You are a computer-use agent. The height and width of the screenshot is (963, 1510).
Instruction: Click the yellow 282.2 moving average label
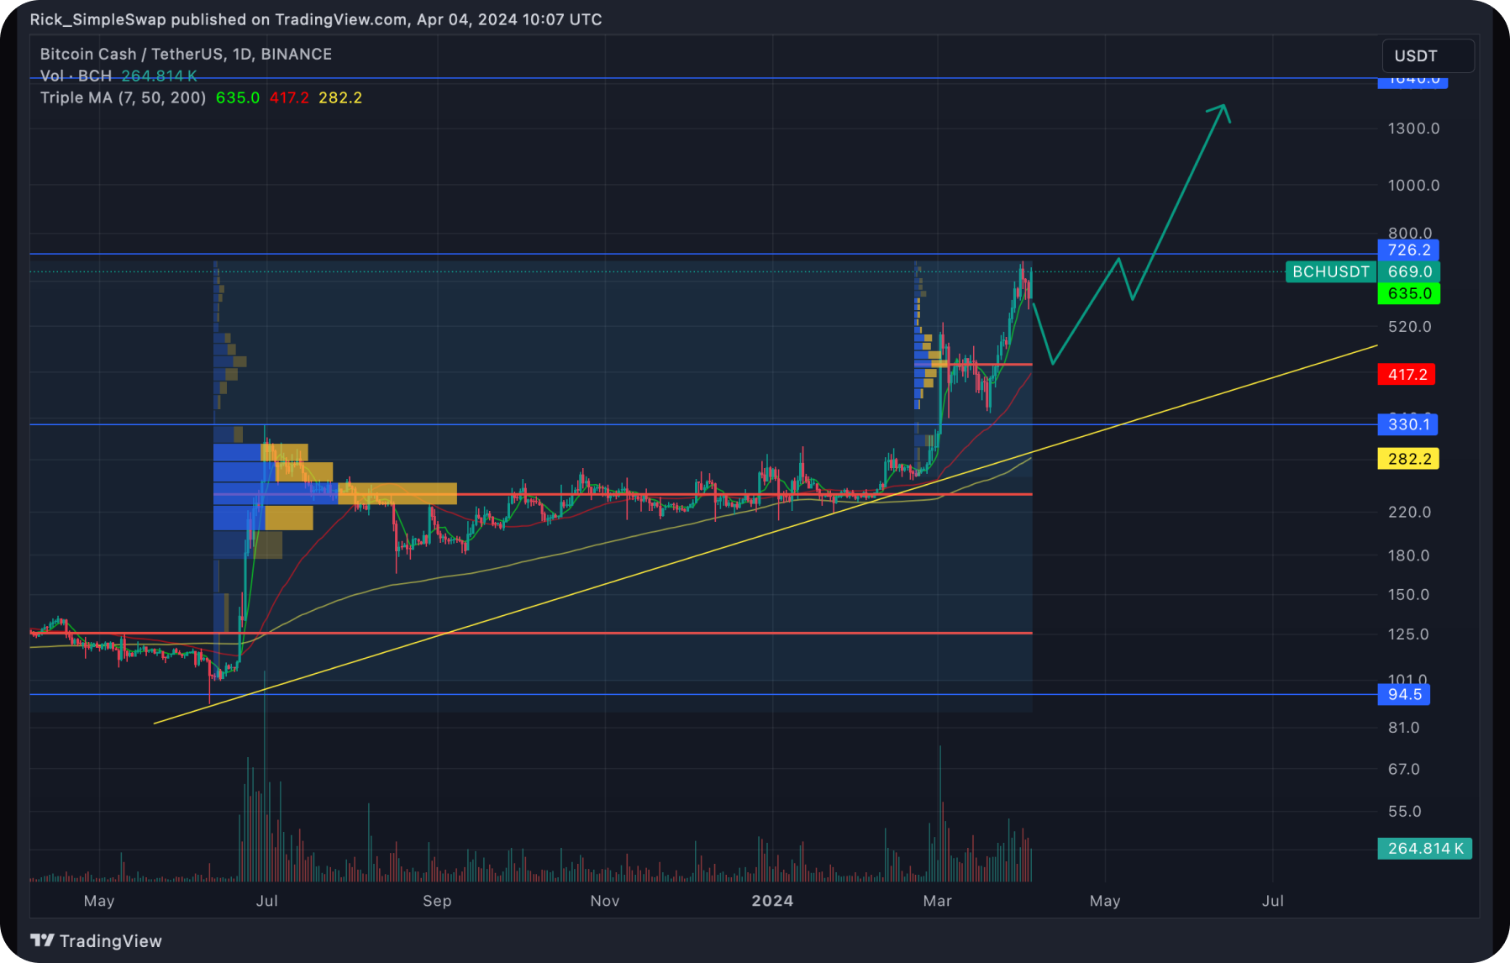(1408, 459)
